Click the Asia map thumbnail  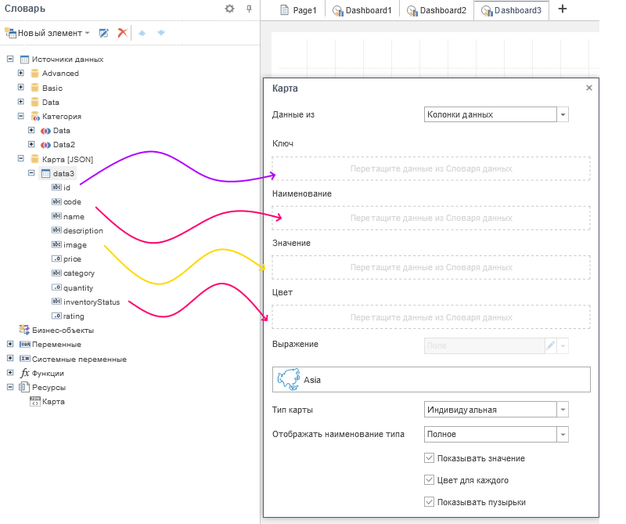pyautogui.click(x=289, y=379)
